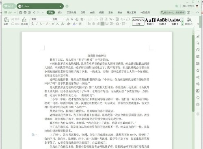
Task: Open the 页面布局 ribbon tab
Action: 71,13
